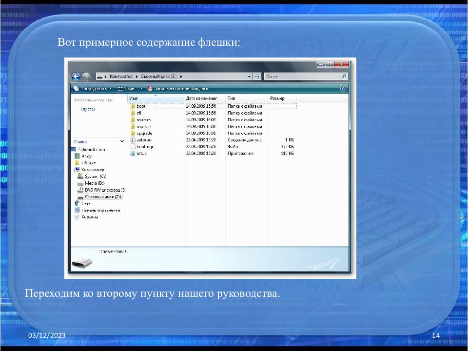This screenshot has width=468, height=351.
Task: Select Панель управления in folder tree
Action: coord(101,210)
